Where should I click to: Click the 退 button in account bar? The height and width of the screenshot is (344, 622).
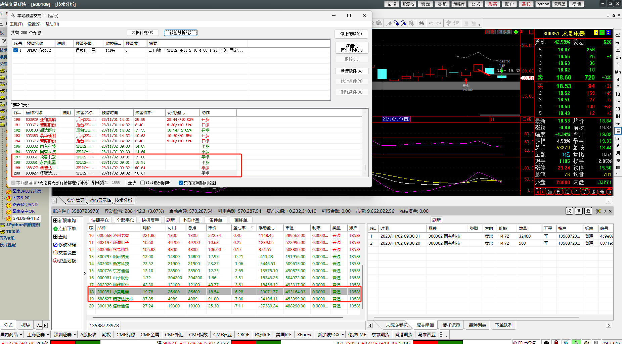coord(588,211)
